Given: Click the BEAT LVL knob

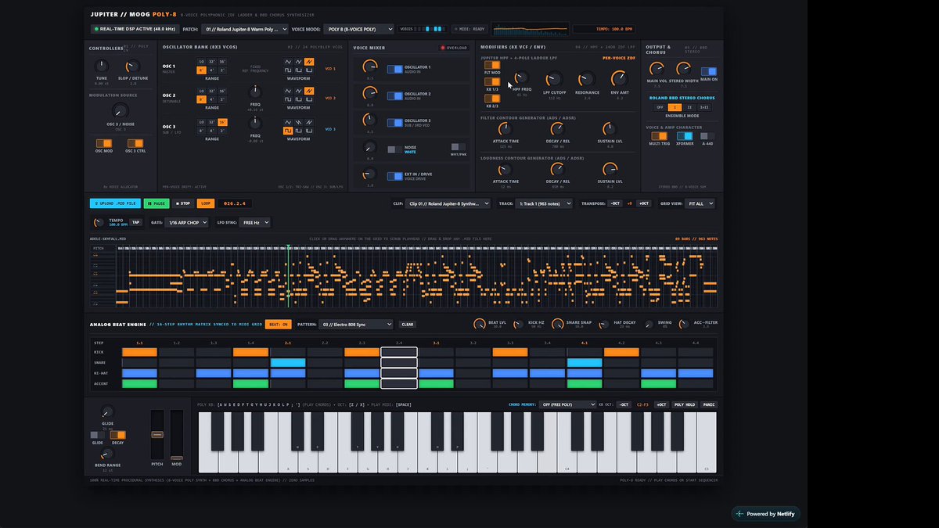Looking at the screenshot, I should [x=479, y=324].
